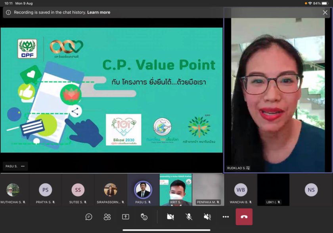Turn on the camera
The height and width of the screenshot is (233, 333).
tap(170, 217)
